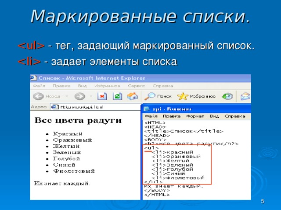
Task: Click list item Зеленый in browser page
Action: tap(67, 152)
